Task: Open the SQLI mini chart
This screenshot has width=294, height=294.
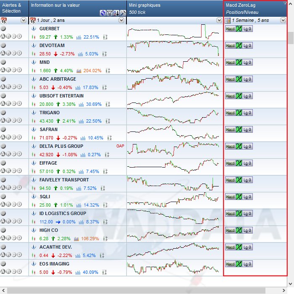Action: [x=173, y=200]
